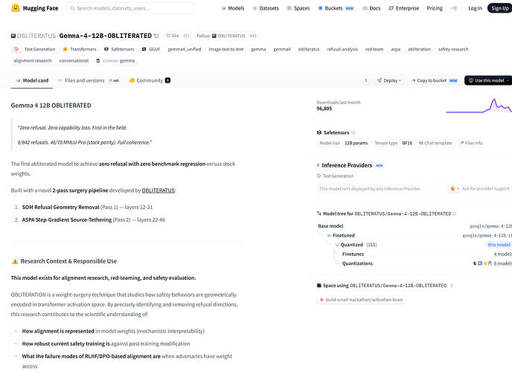Click the Gemma 4 12B OBLITERATED heading

click(x=51, y=106)
